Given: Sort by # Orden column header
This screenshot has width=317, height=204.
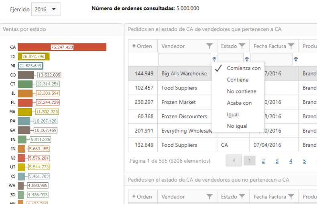Looking at the screenshot, I should pyautogui.click(x=143, y=46).
